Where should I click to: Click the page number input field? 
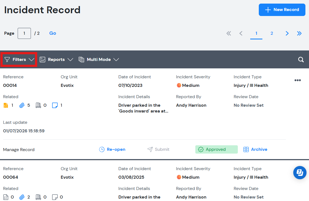coord(24,33)
